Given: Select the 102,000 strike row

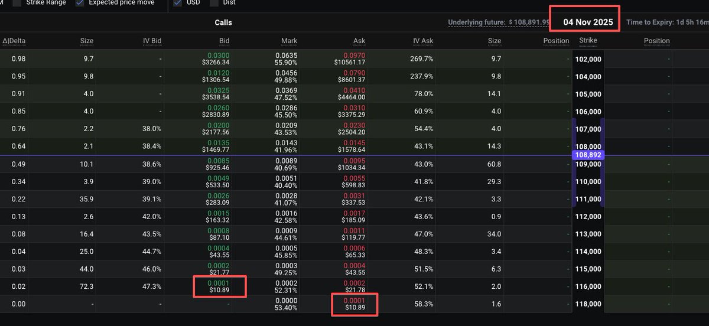Looking at the screenshot, I should pyautogui.click(x=588, y=59).
